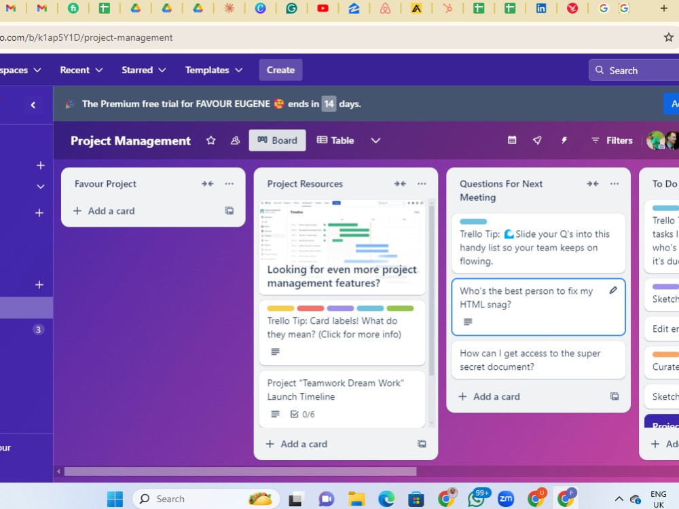Click description icon on Launch Timeline card
Image resolution: width=679 pixels, height=509 pixels.
pyautogui.click(x=275, y=414)
